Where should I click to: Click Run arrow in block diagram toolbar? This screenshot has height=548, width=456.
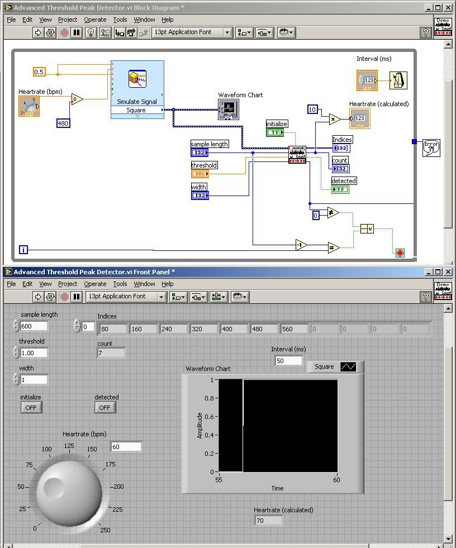38,32
